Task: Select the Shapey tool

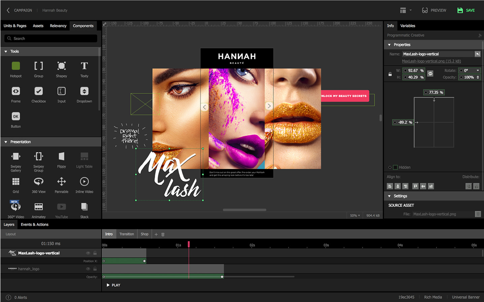Action: click(x=61, y=66)
